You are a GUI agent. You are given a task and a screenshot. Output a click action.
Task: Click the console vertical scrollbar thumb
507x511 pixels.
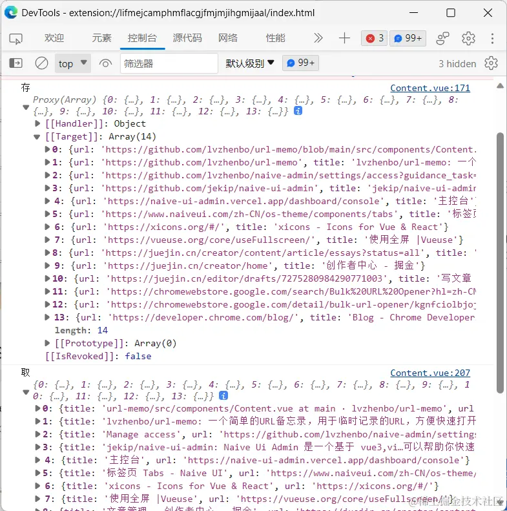(x=500, y=263)
